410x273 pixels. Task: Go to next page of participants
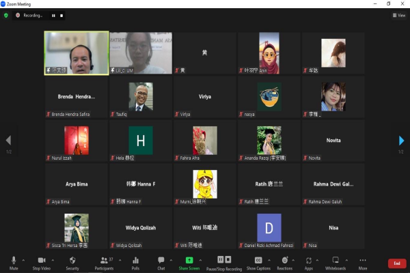(402, 141)
